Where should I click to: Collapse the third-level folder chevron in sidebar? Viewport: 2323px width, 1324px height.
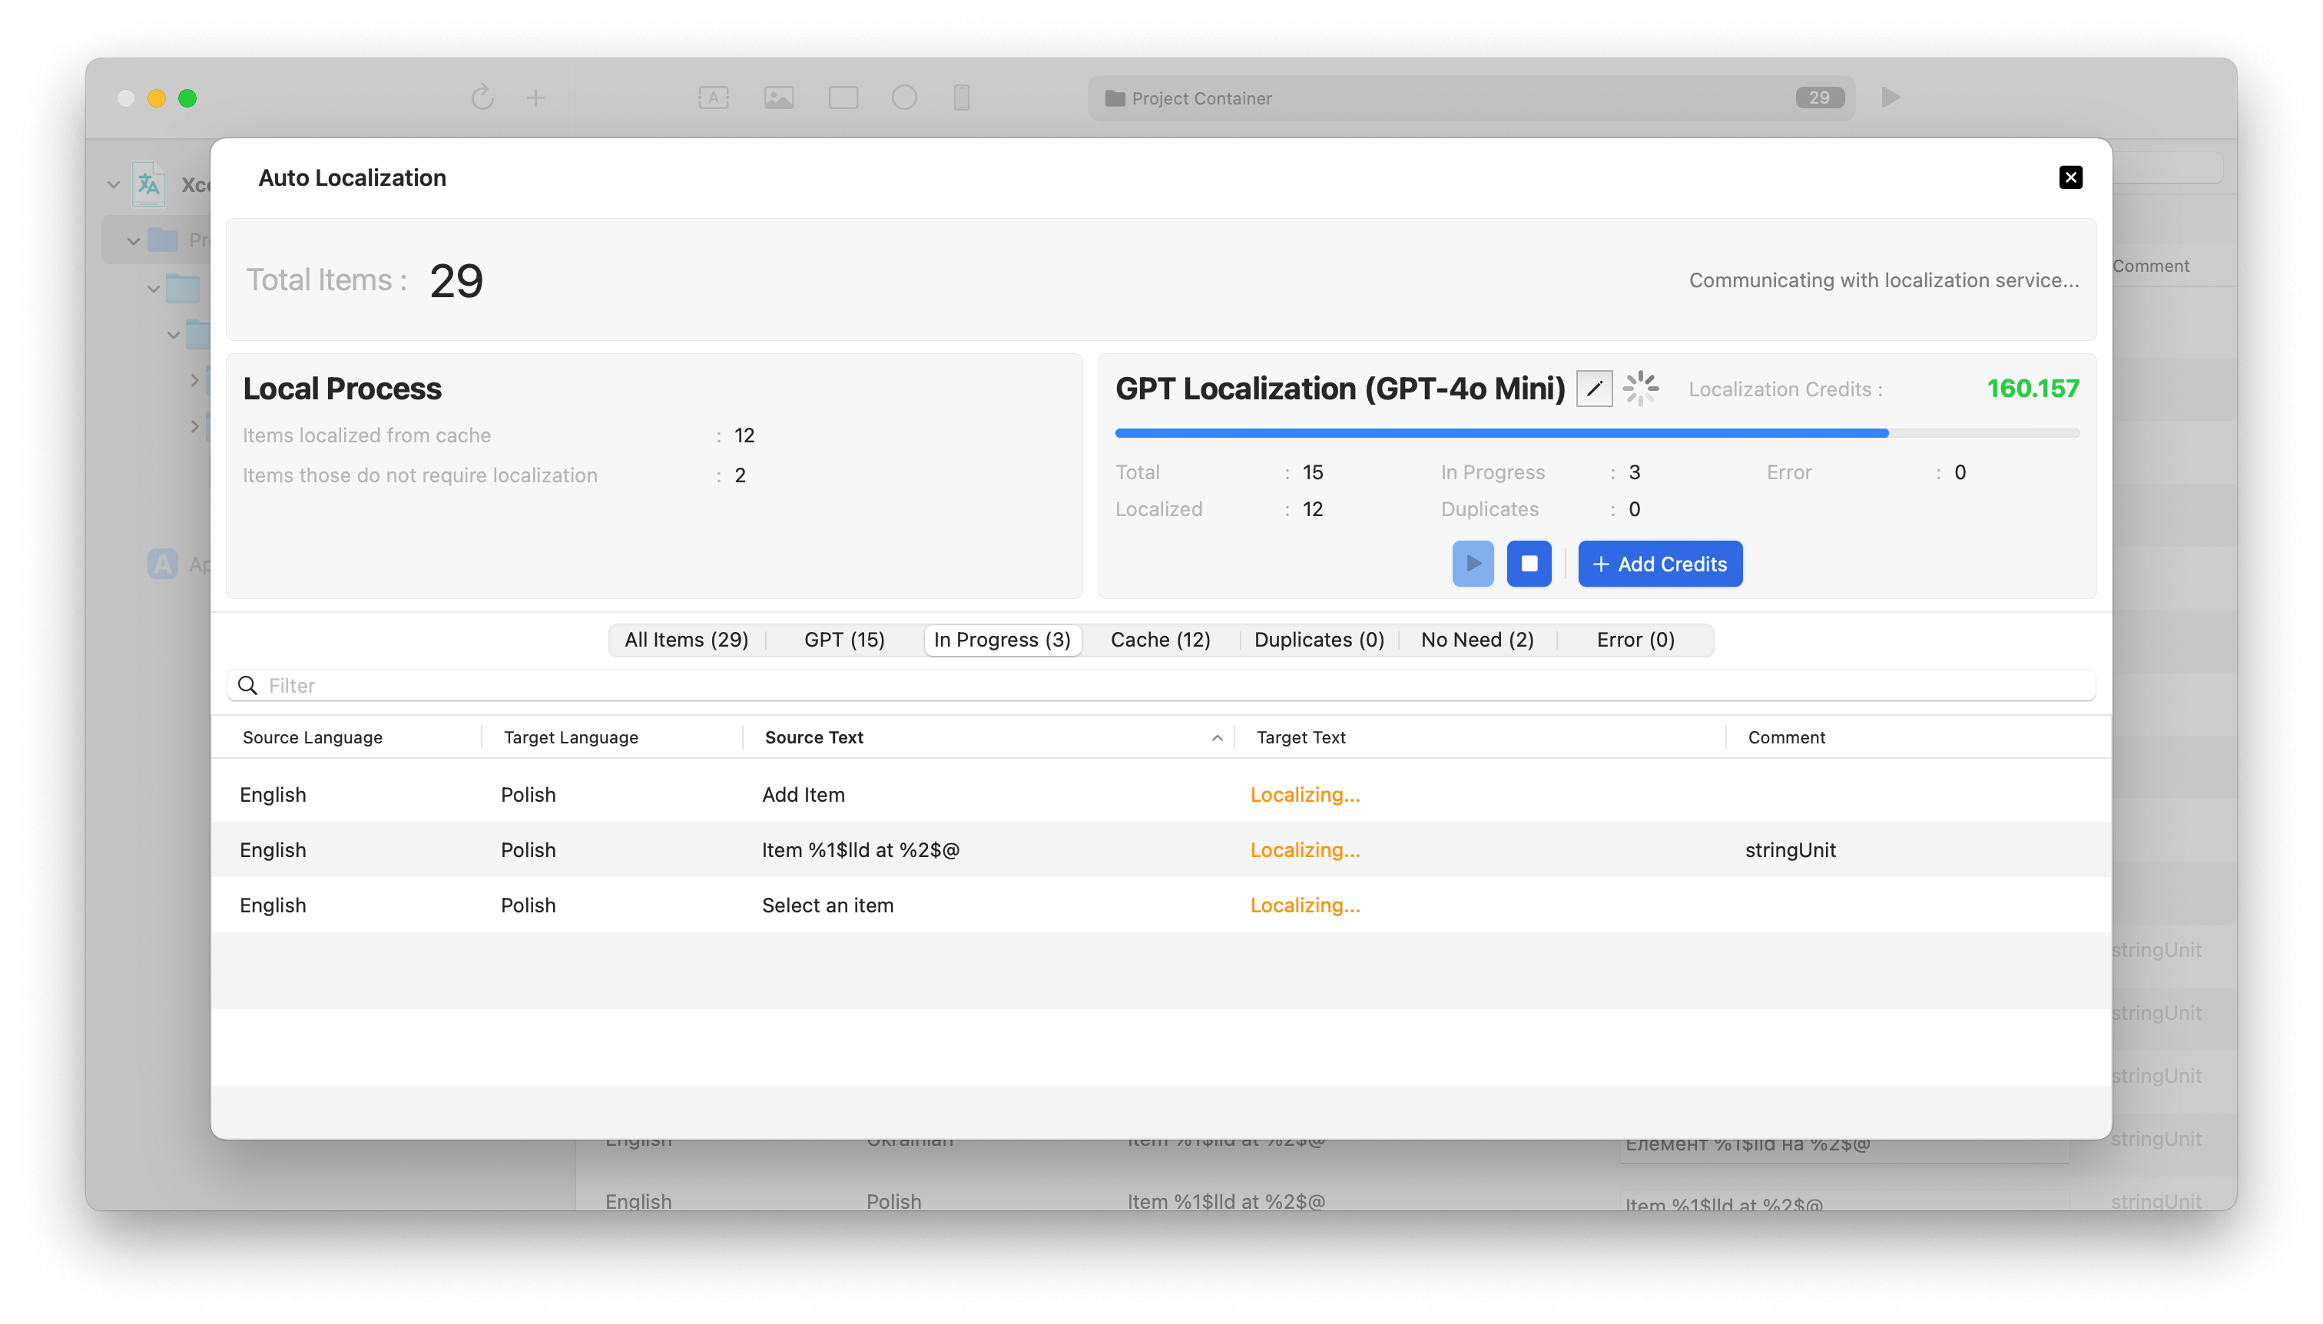click(x=154, y=290)
